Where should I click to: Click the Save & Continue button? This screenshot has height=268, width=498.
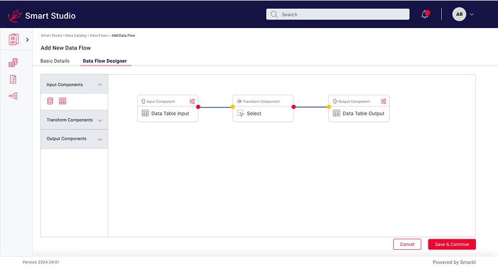452,245
